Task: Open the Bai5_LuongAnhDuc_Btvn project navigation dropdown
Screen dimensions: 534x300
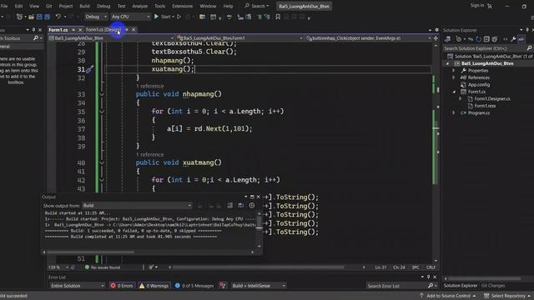Action: click(111, 38)
